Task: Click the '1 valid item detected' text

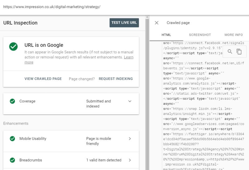Action: (104, 160)
